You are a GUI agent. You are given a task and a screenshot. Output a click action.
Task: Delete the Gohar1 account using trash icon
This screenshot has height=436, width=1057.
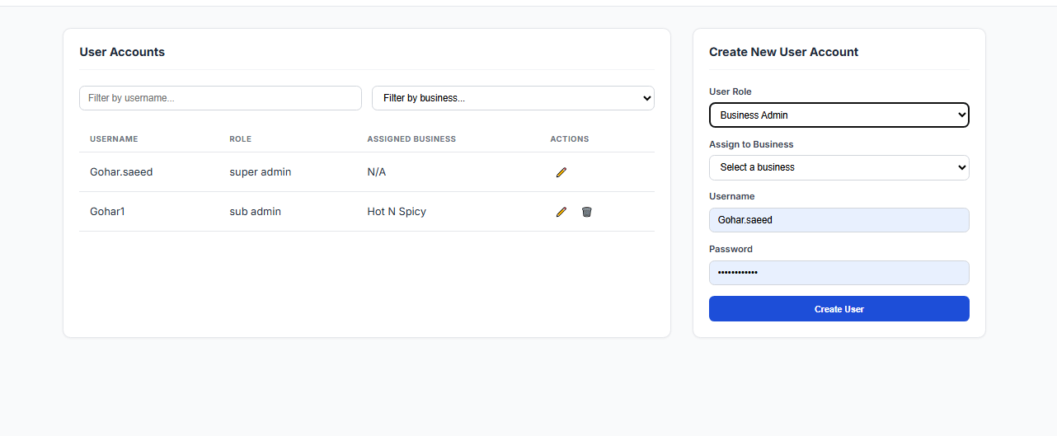click(x=587, y=212)
